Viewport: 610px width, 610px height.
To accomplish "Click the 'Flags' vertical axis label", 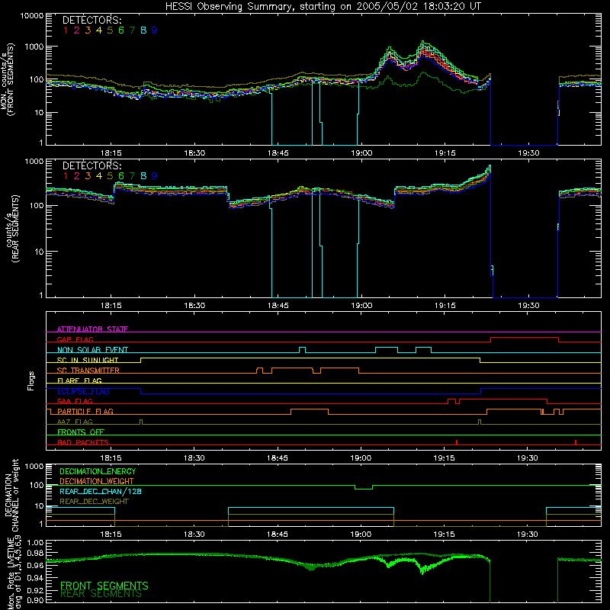I will (x=31, y=380).
